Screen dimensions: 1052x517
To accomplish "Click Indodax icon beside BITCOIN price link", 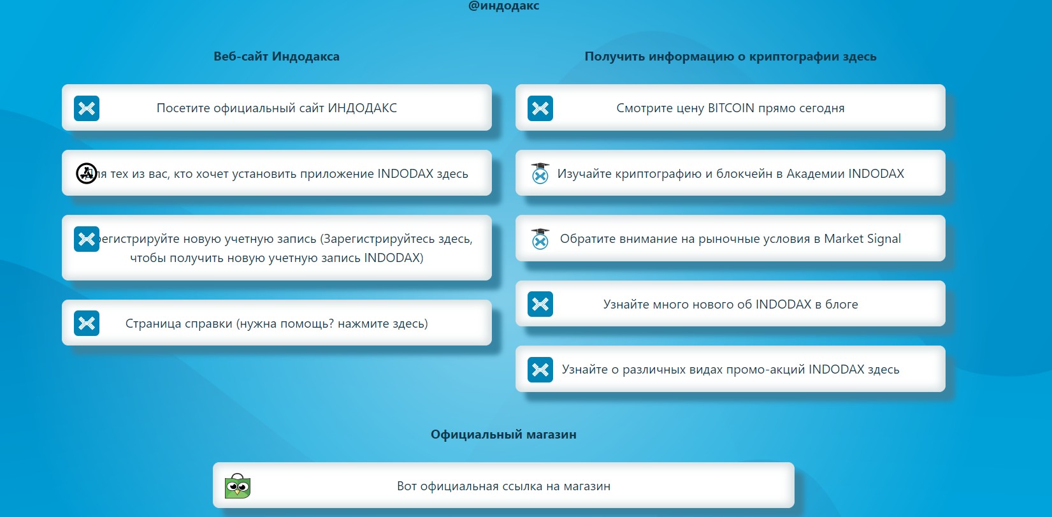I will point(540,108).
